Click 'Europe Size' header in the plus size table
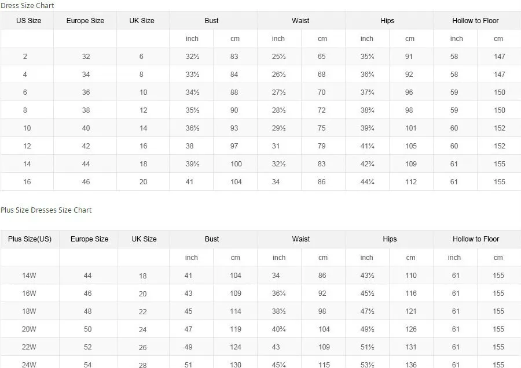Viewport: 521px width, 368px height. 89,239
